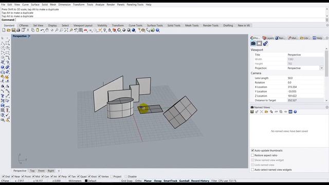Image resolution: width=329 pixels, height=185 pixels.
Task: Switch to the Curve Tools toolbar tab
Action: [x=135, y=25]
